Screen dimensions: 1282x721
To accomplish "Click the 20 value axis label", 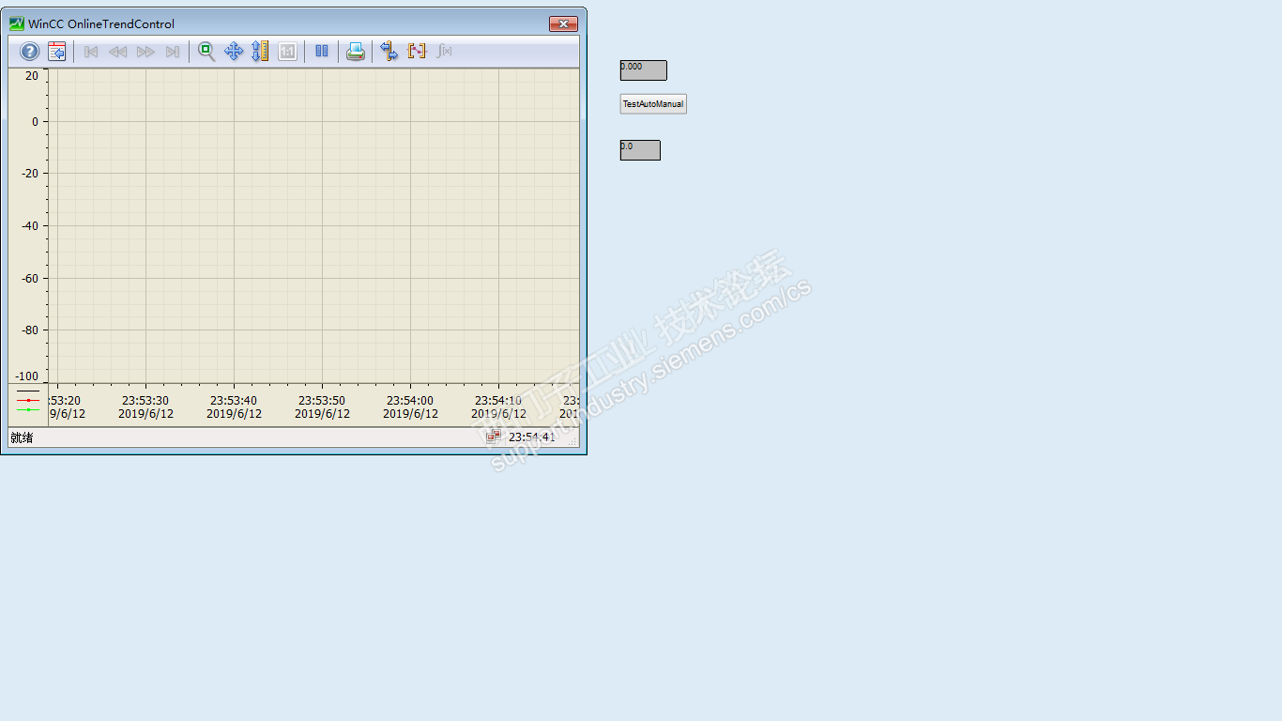I will tap(32, 76).
